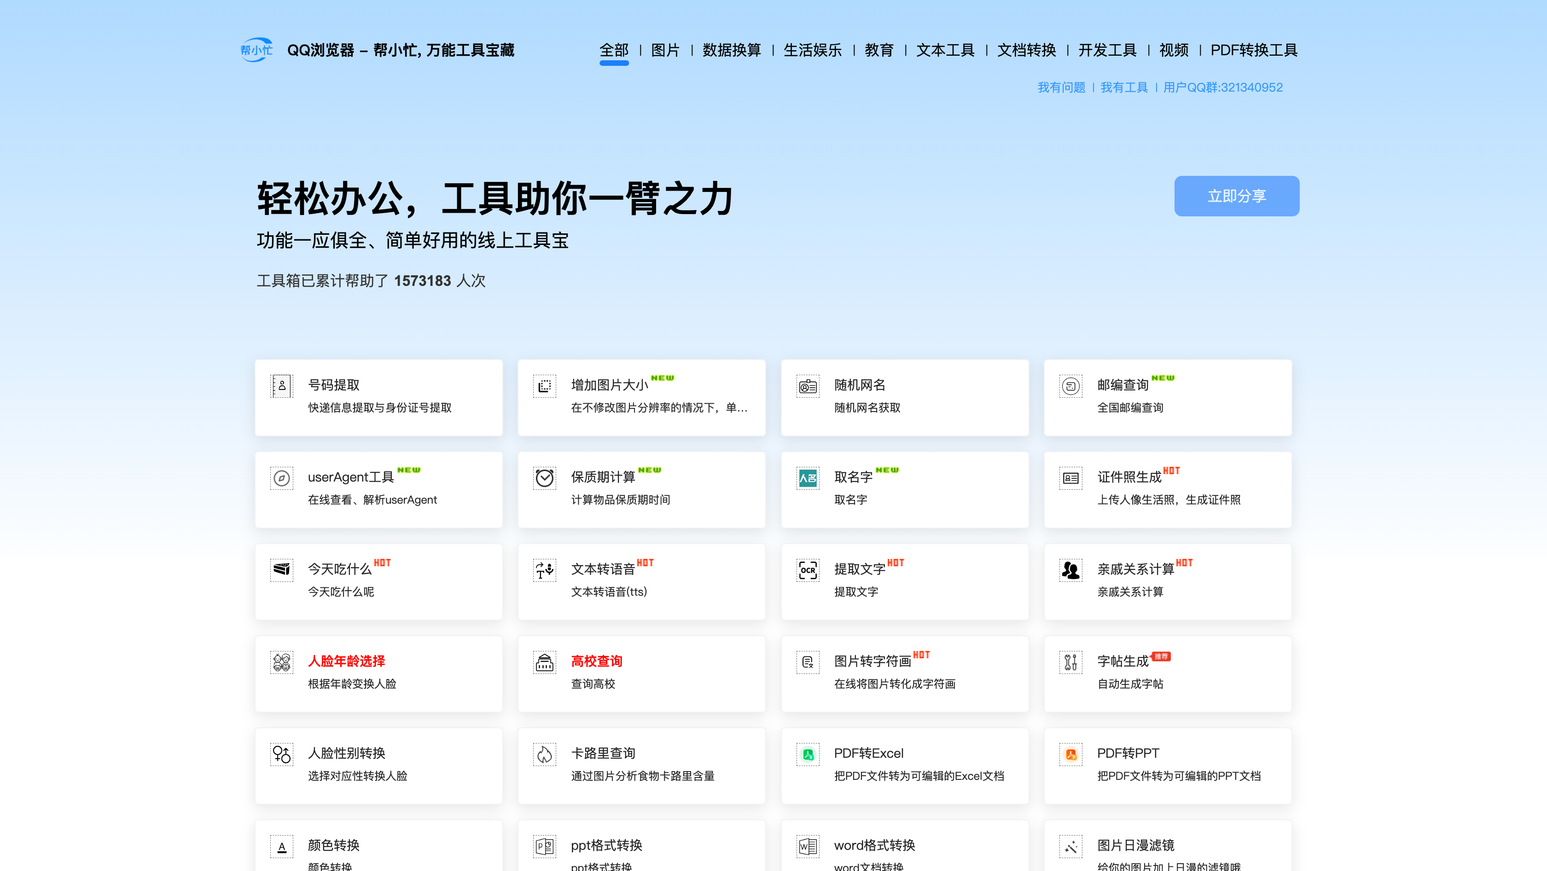Click the 文本转语音 icon

(x=544, y=569)
